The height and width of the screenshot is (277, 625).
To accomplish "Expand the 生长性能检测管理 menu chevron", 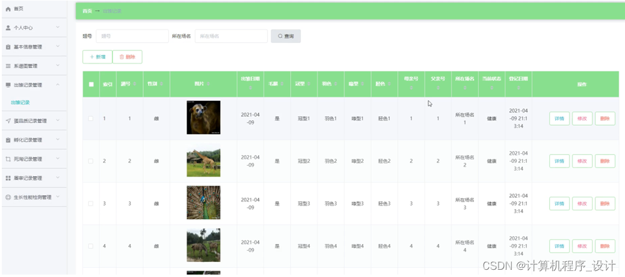I will point(58,196).
